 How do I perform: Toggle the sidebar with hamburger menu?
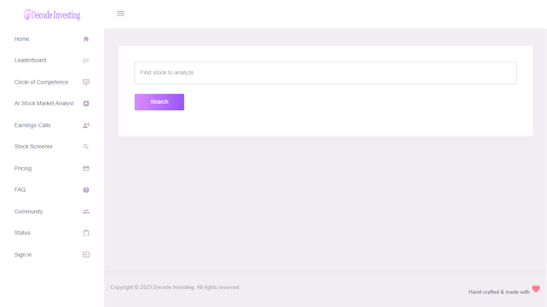click(121, 14)
